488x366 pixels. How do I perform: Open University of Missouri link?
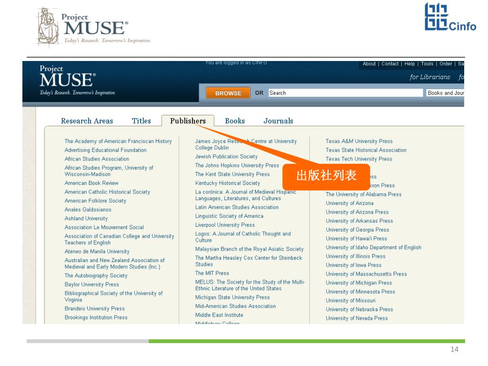click(x=350, y=301)
